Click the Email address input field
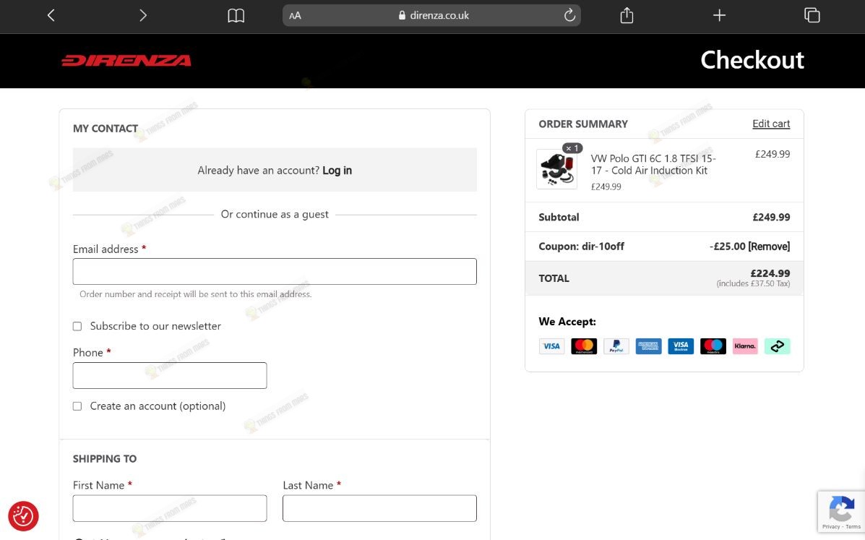This screenshot has height=540, width=865. (x=275, y=271)
